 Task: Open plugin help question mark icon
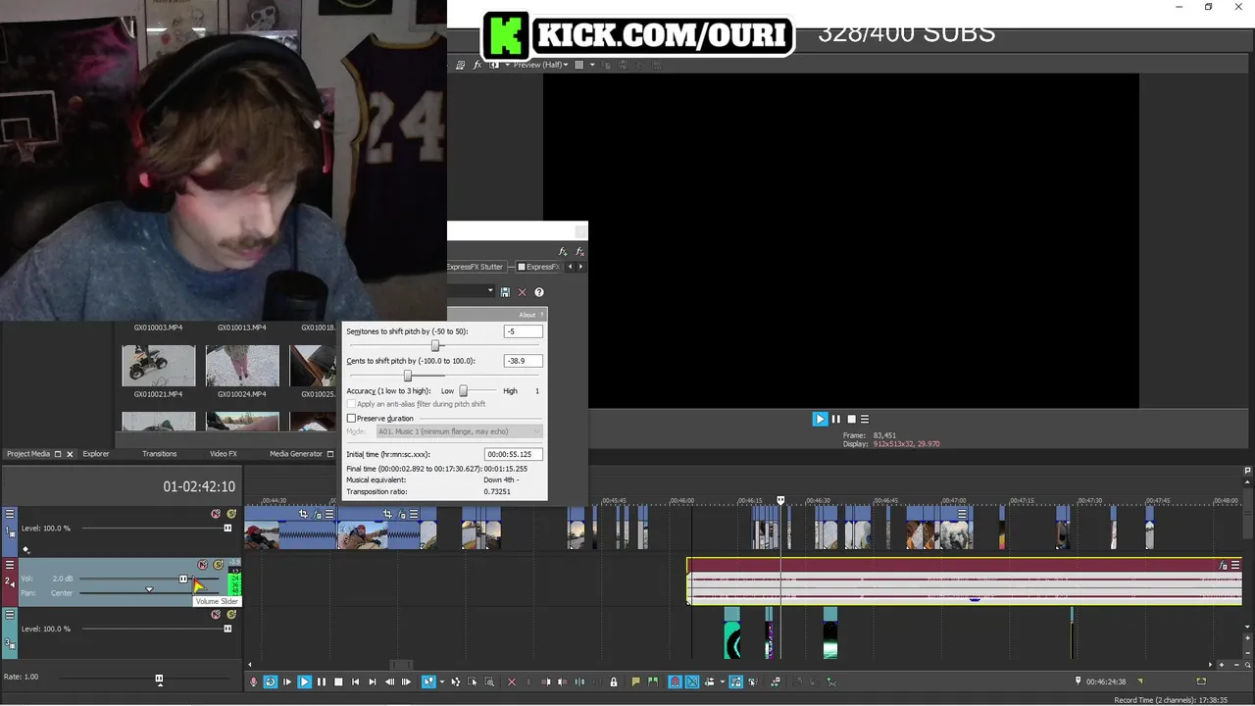coord(539,292)
